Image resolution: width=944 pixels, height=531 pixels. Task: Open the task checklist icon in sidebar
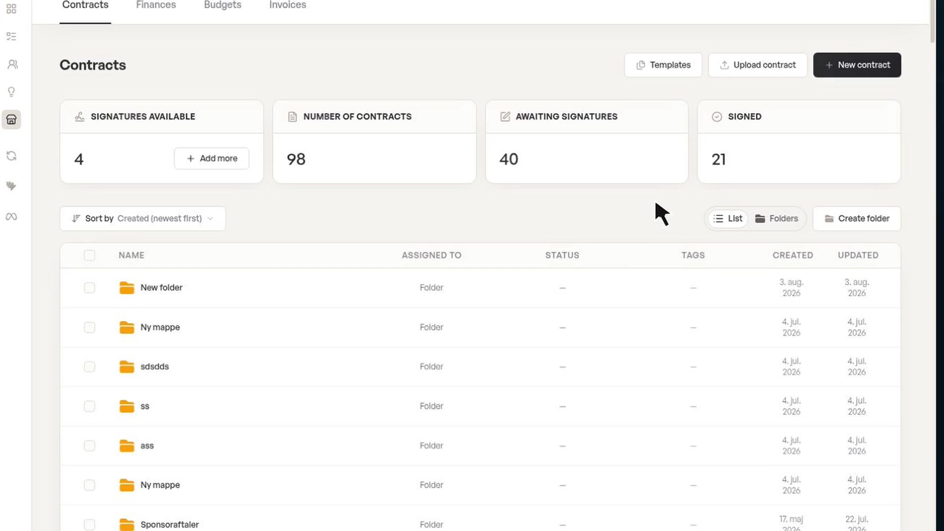coord(11,36)
